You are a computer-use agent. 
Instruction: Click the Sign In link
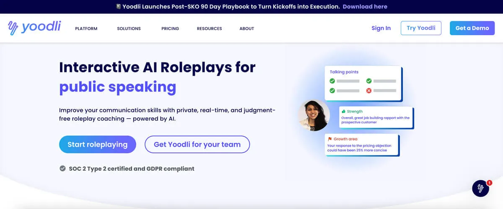tap(381, 28)
